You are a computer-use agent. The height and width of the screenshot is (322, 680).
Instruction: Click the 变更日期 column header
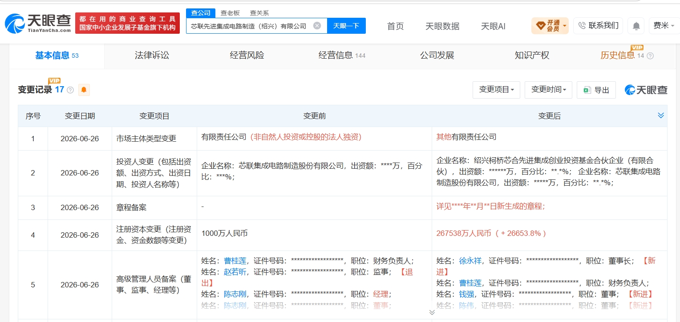[80, 116]
